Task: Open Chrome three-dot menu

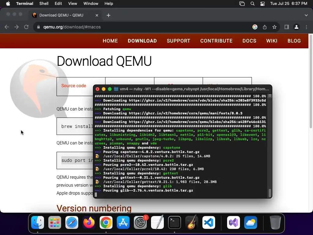Action: tap(306, 27)
